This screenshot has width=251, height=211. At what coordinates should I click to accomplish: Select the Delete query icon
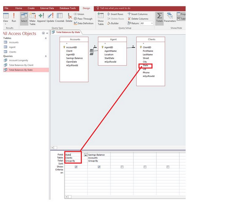(x=69, y=18)
